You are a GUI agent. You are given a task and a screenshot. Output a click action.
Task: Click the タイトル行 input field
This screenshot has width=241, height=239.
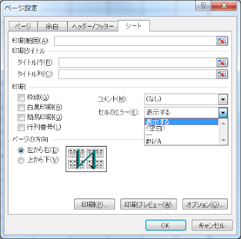(x=137, y=63)
